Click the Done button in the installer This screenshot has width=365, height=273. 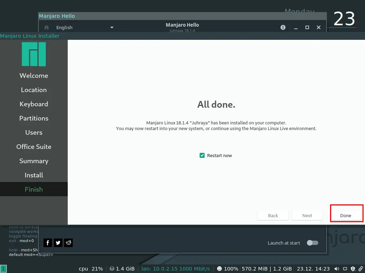[346, 215]
